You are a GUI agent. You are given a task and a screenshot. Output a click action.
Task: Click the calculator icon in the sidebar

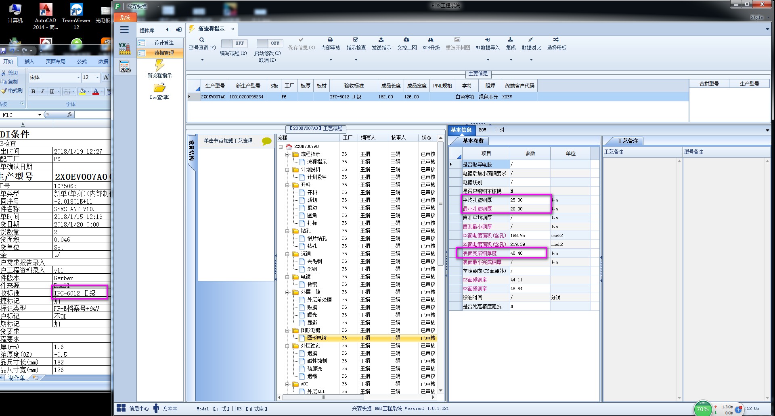(x=125, y=66)
